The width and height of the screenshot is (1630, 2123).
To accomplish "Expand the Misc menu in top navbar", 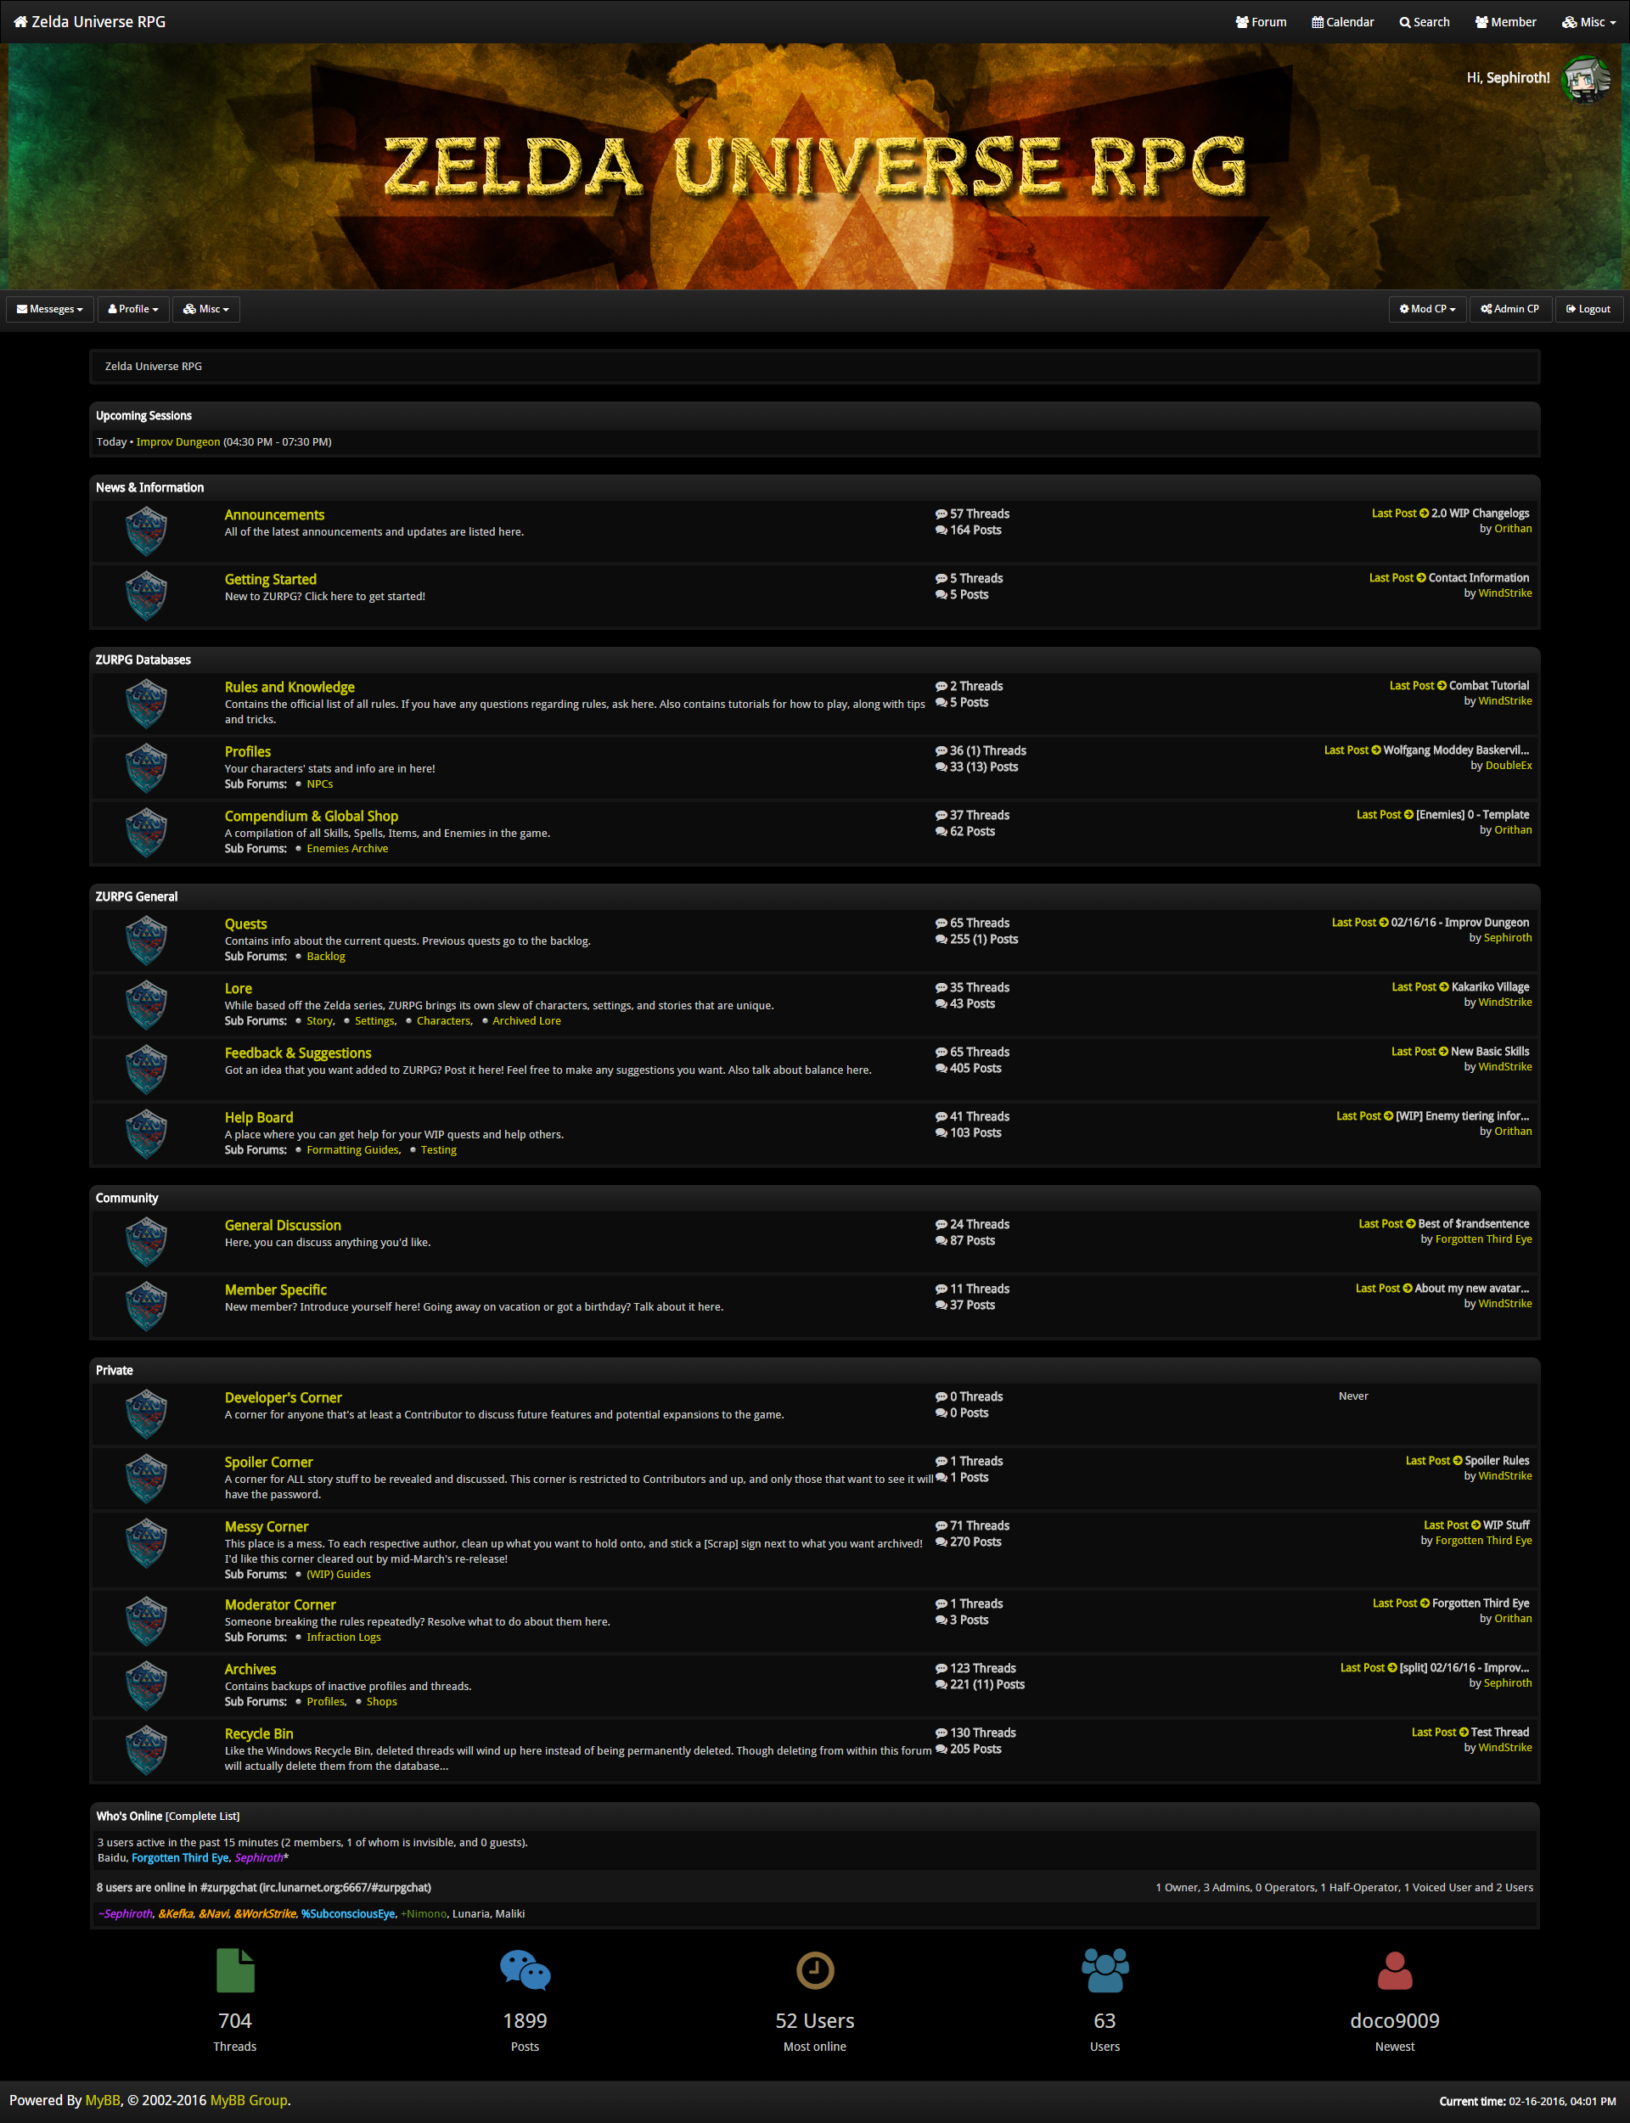I will [x=1588, y=22].
